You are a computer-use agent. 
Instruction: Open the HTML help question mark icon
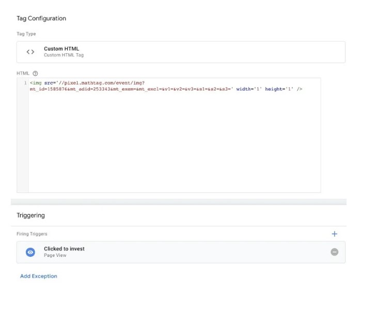point(35,73)
